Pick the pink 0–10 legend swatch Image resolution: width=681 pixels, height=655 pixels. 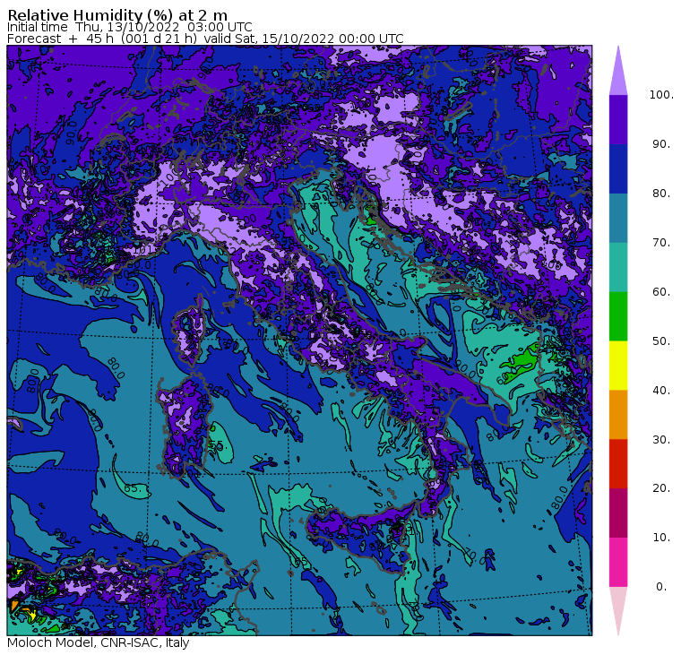[618, 563]
